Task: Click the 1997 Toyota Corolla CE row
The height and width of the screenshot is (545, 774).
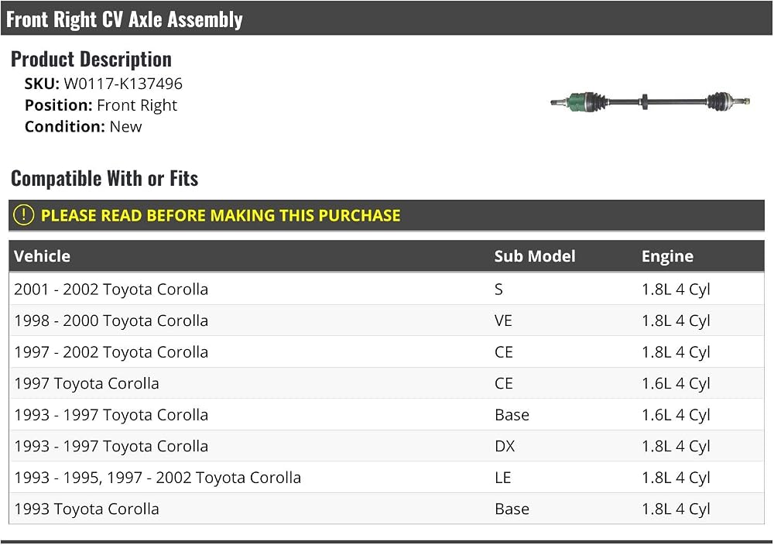Action: [x=386, y=383]
